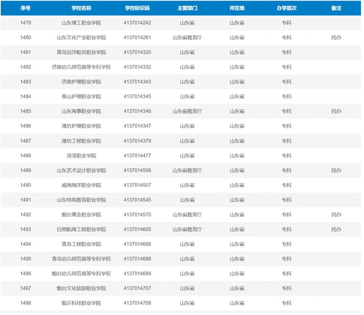
Task: Click the 学校名称 column header
Action: pos(81,8)
